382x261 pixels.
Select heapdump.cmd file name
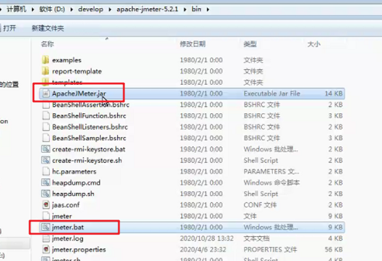[76, 182]
